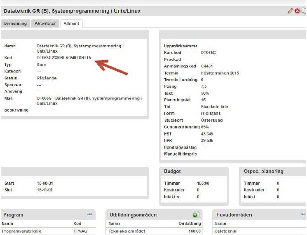Viewport: 307px width, 235px height.
Task: Click the Kategori label
Action: coord(13,71)
